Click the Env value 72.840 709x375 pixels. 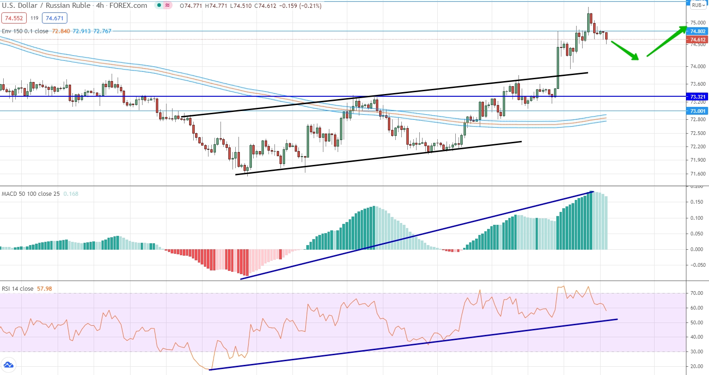pyautogui.click(x=61, y=31)
